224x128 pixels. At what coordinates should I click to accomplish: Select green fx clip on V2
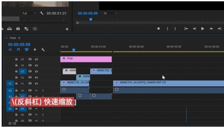coord(83,77)
